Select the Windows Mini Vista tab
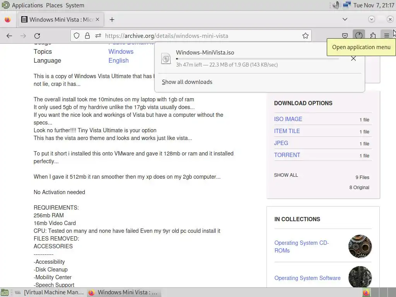This screenshot has width=396, height=297. pyautogui.click(x=61, y=19)
